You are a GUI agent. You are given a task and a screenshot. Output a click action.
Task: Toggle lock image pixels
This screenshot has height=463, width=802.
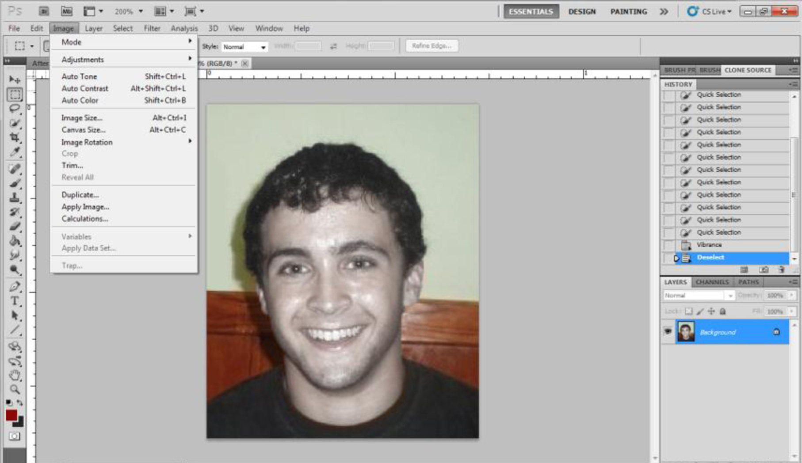[x=700, y=311]
